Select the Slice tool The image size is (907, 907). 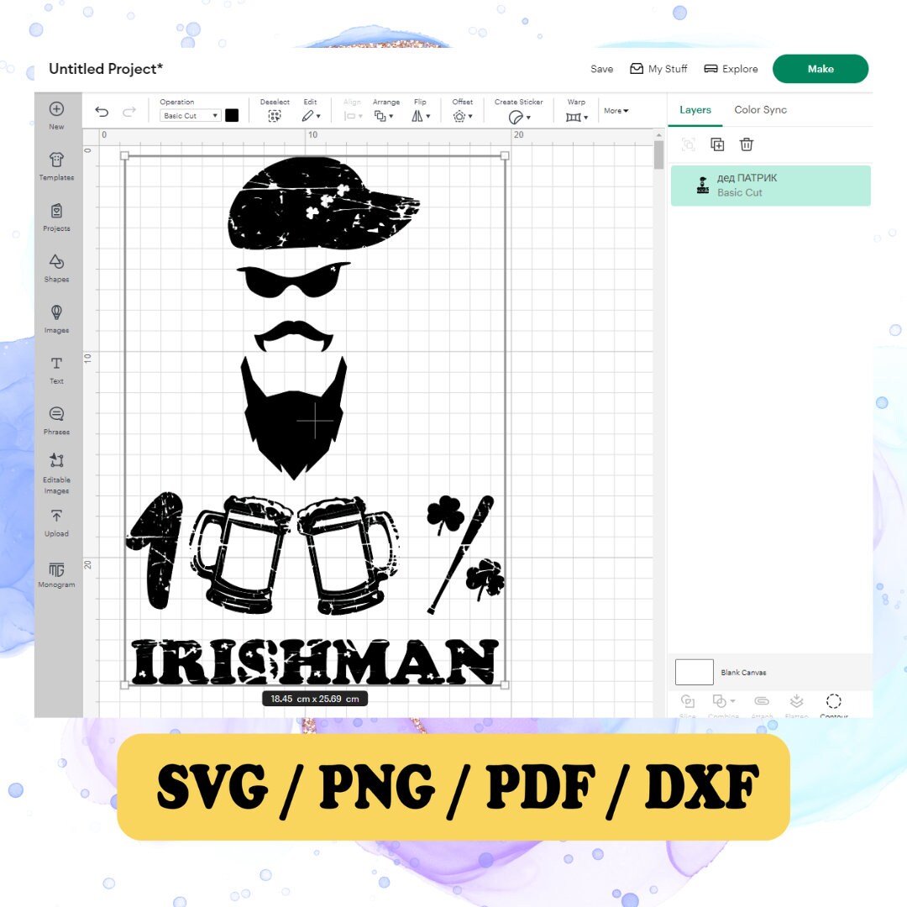pos(687,702)
